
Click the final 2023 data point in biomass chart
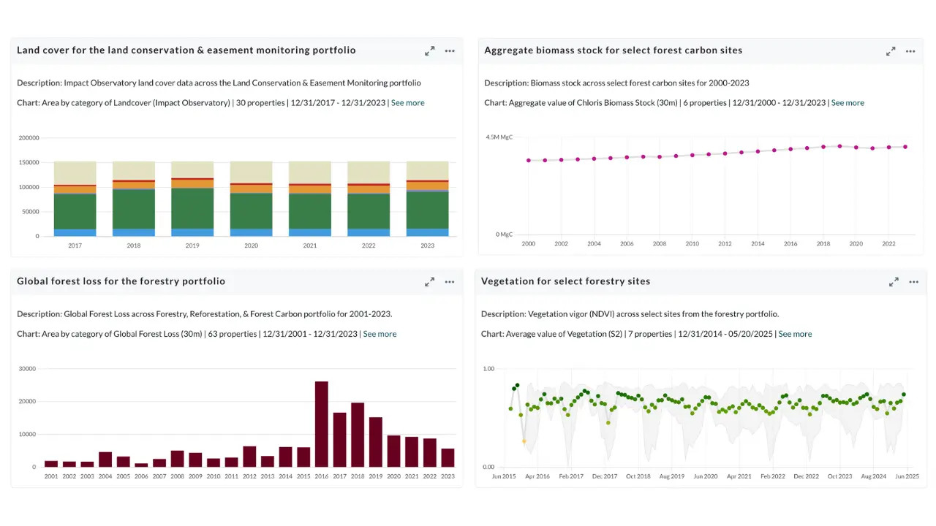(905, 147)
